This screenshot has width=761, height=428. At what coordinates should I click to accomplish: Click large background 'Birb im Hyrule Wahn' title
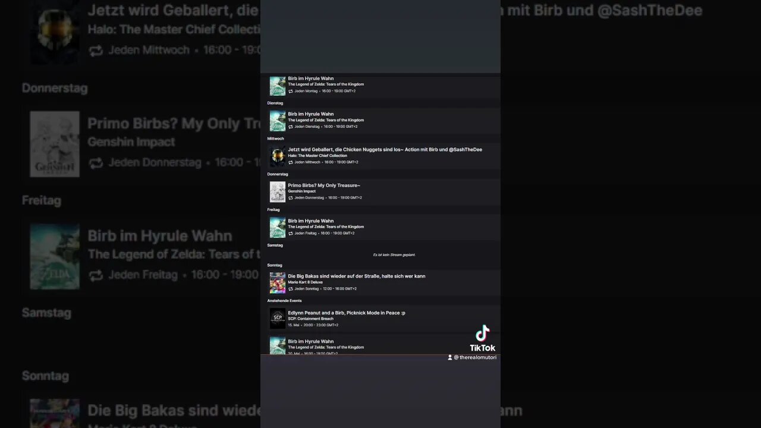(x=160, y=236)
